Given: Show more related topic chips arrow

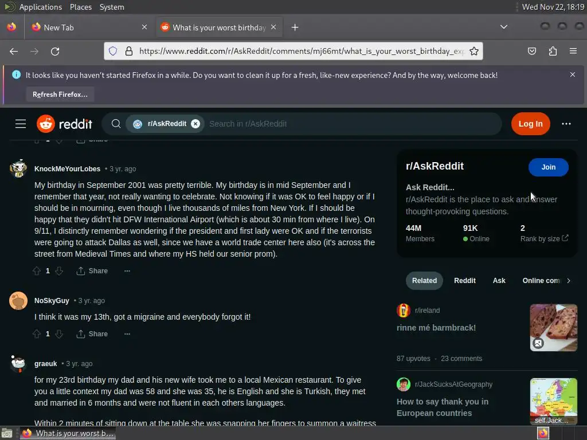Looking at the screenshot, I should coord(568,281).
